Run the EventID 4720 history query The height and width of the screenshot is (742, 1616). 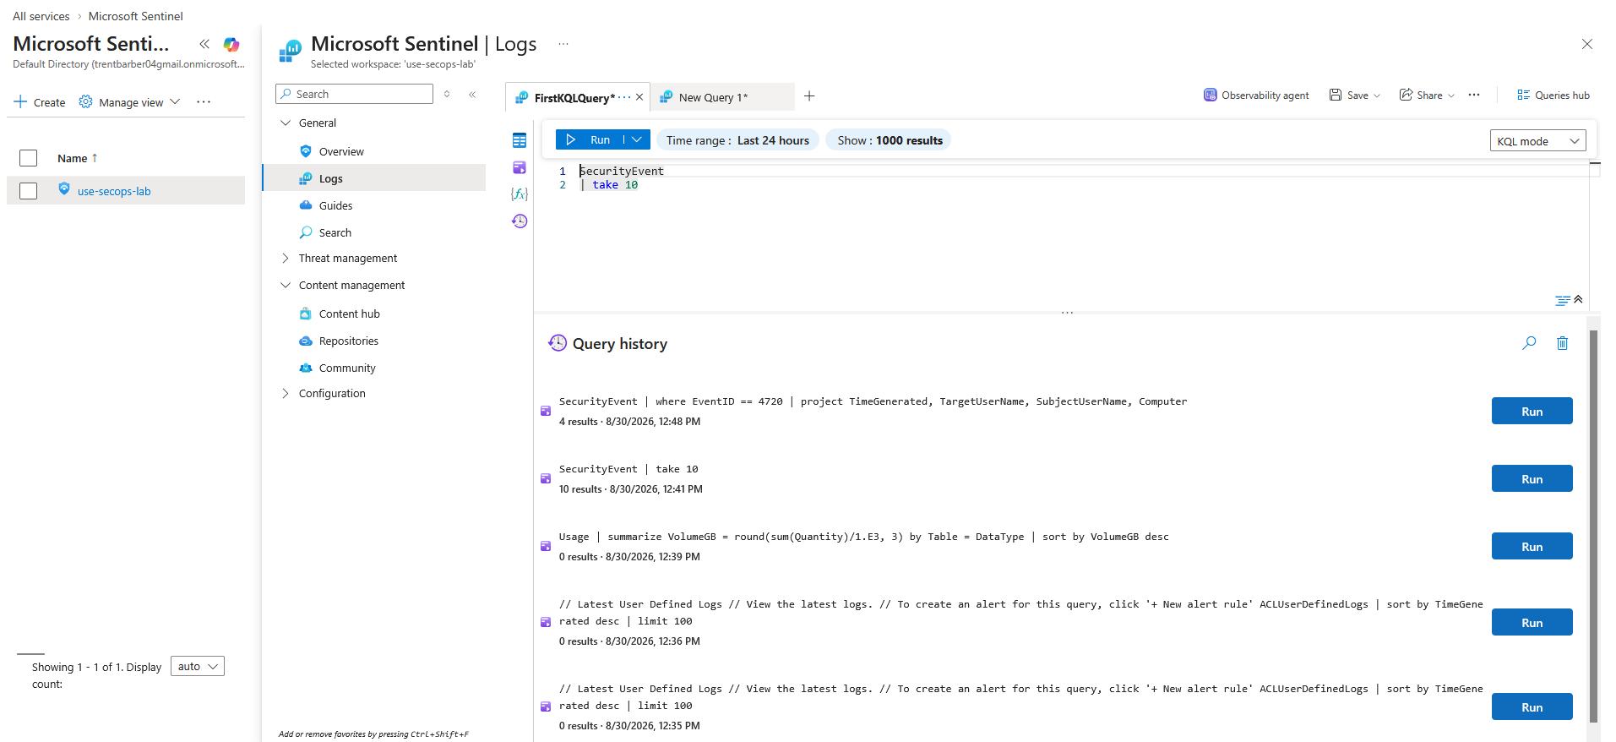click(x=1532, y=411)
